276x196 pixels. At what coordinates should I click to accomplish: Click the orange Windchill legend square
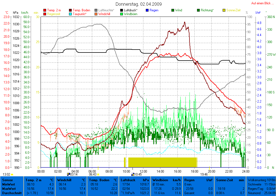click(96, 14)
